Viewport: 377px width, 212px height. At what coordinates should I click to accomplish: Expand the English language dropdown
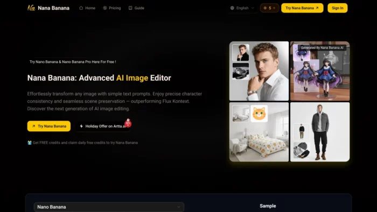[242, 8]
